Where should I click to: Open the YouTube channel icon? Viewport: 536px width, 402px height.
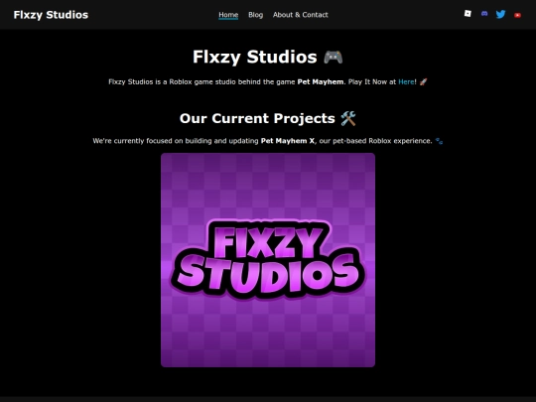[x=517, y=15]
